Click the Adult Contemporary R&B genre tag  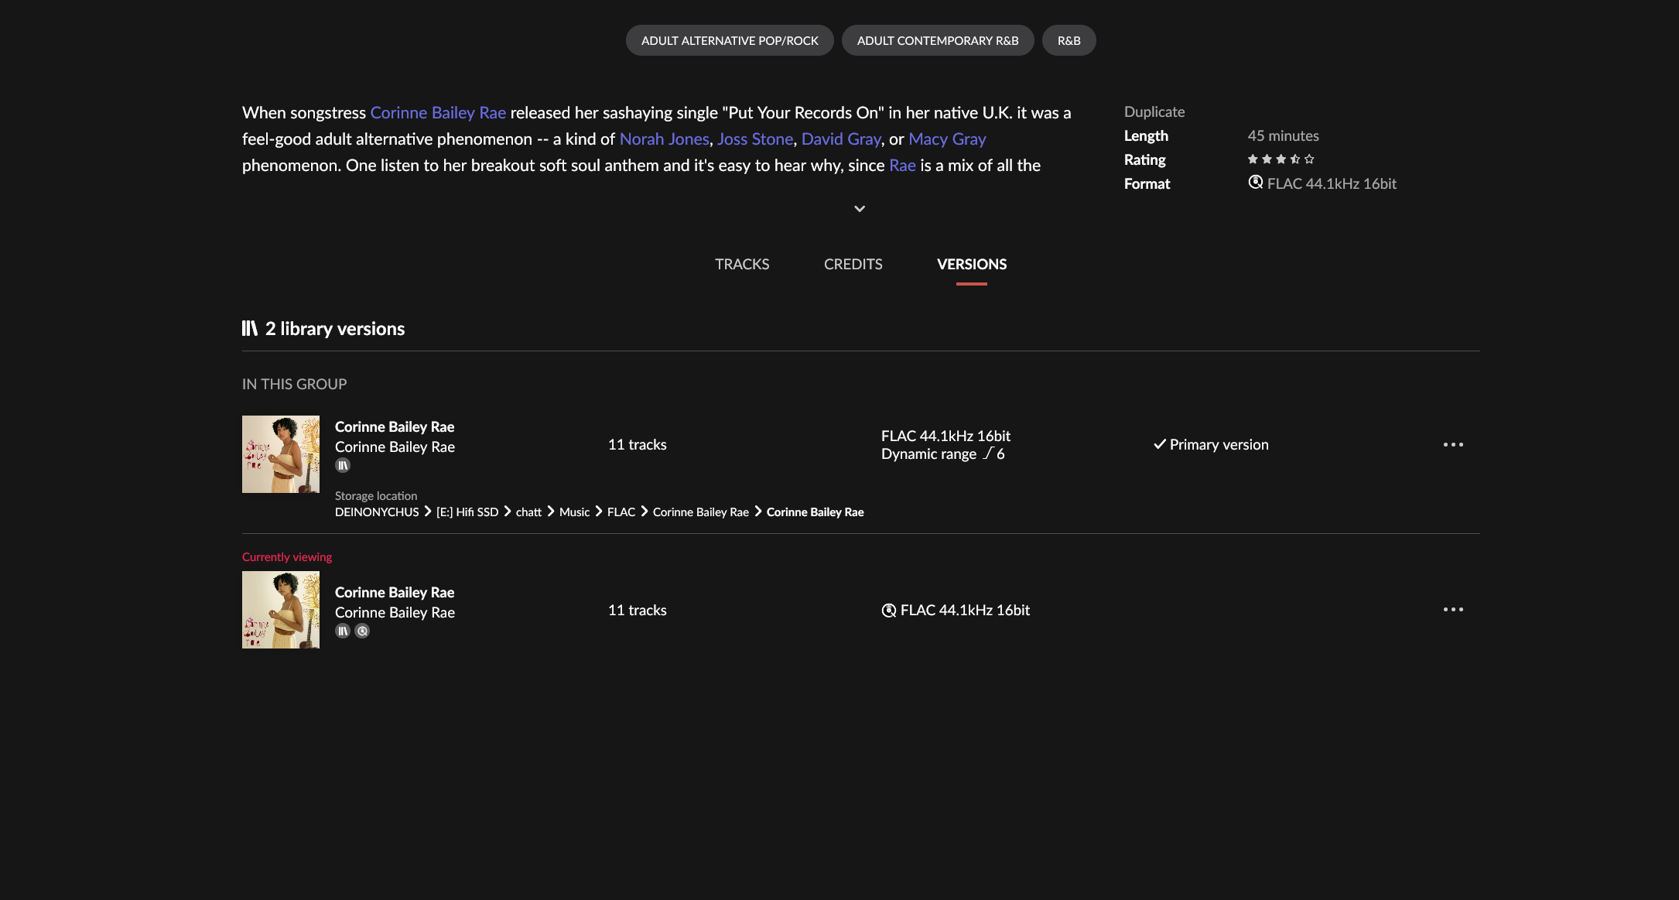coord(938,40)
